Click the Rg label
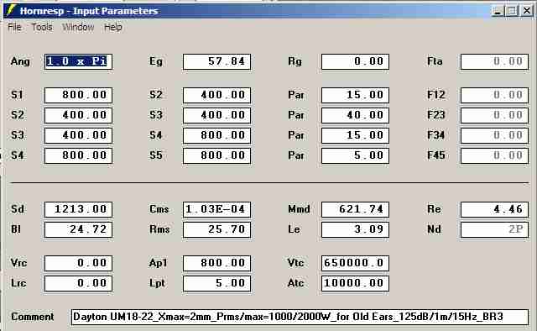 pyautogui.click(x=295, y=61)
